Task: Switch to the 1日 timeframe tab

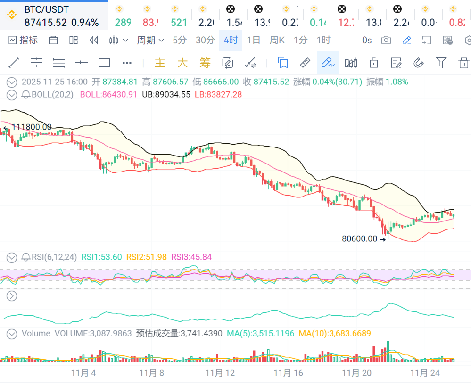Action: (x=254, y=41)
